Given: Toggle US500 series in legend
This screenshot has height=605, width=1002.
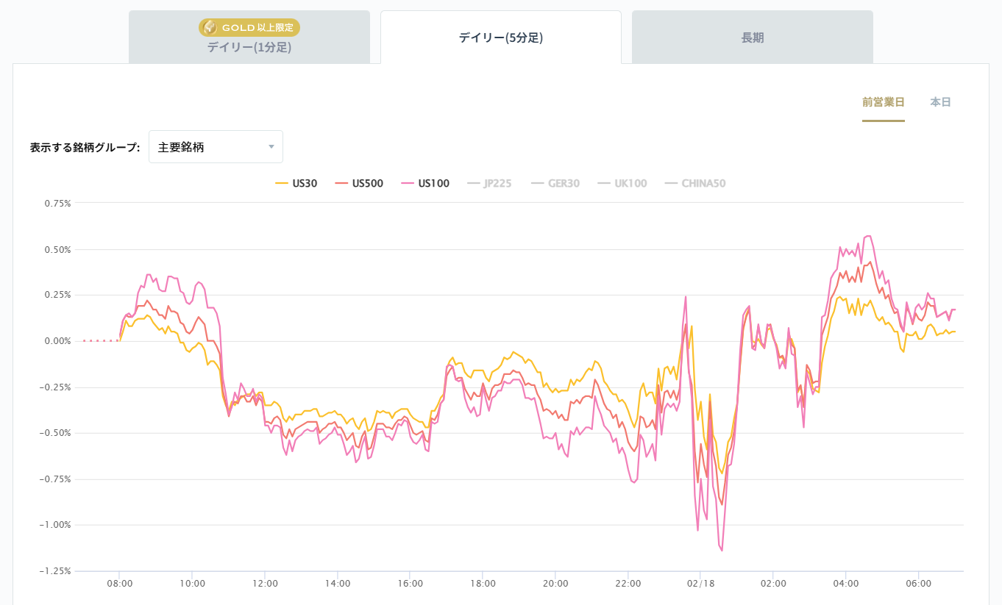Looking at the screenshot, I should click(359, 184).
